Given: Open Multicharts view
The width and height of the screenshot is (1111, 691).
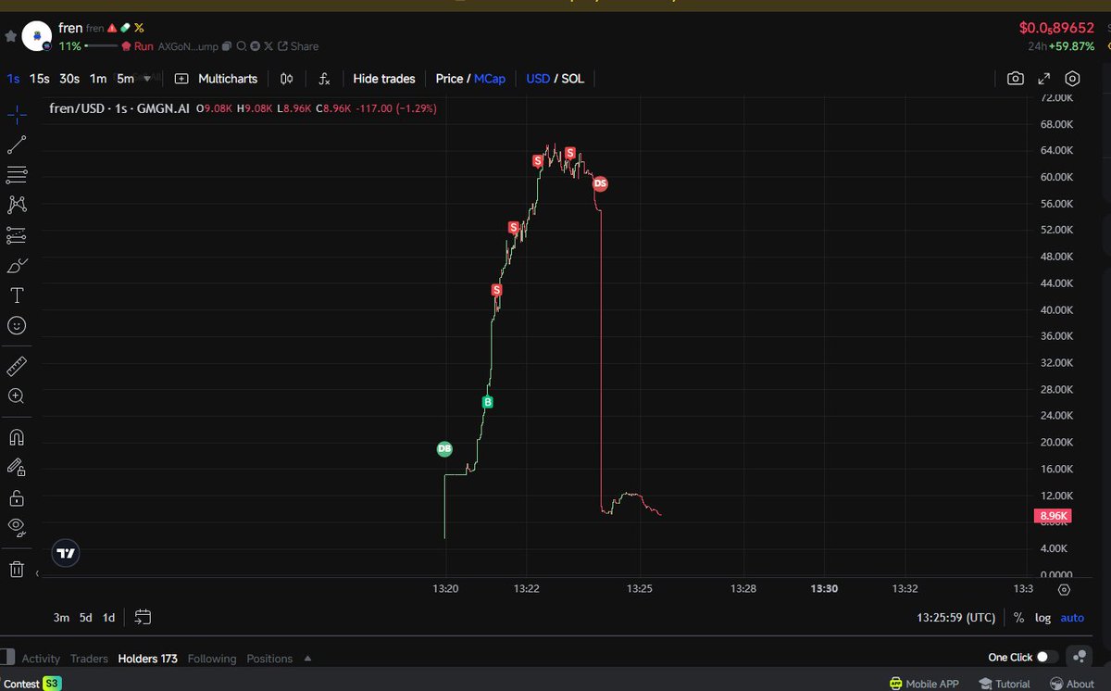Looking at the screenshot, I should tap(218, 79).
